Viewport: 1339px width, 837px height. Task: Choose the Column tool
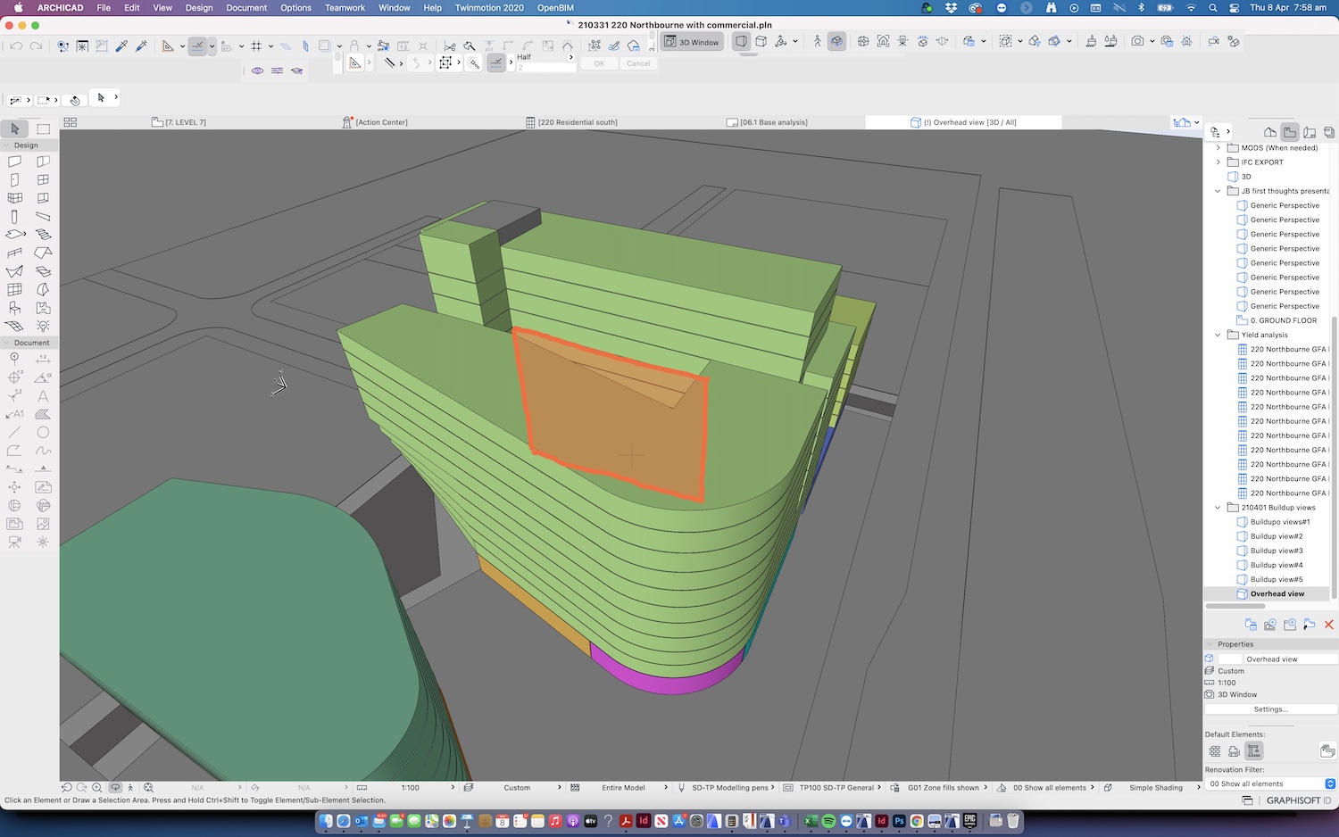tap(15, 217)
